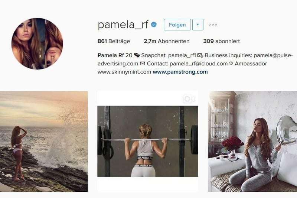Click the envelope icon before Contact
297x198 pixels.
(x=143, y=64)
